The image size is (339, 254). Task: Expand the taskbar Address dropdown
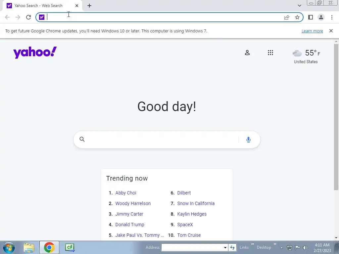(225, 247)
